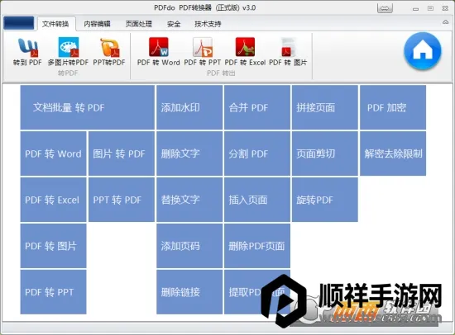Viewport: 455px width, 335px height.
Task: Click the PDF 转 图片 ribbon icon
Action: point(288,52)
